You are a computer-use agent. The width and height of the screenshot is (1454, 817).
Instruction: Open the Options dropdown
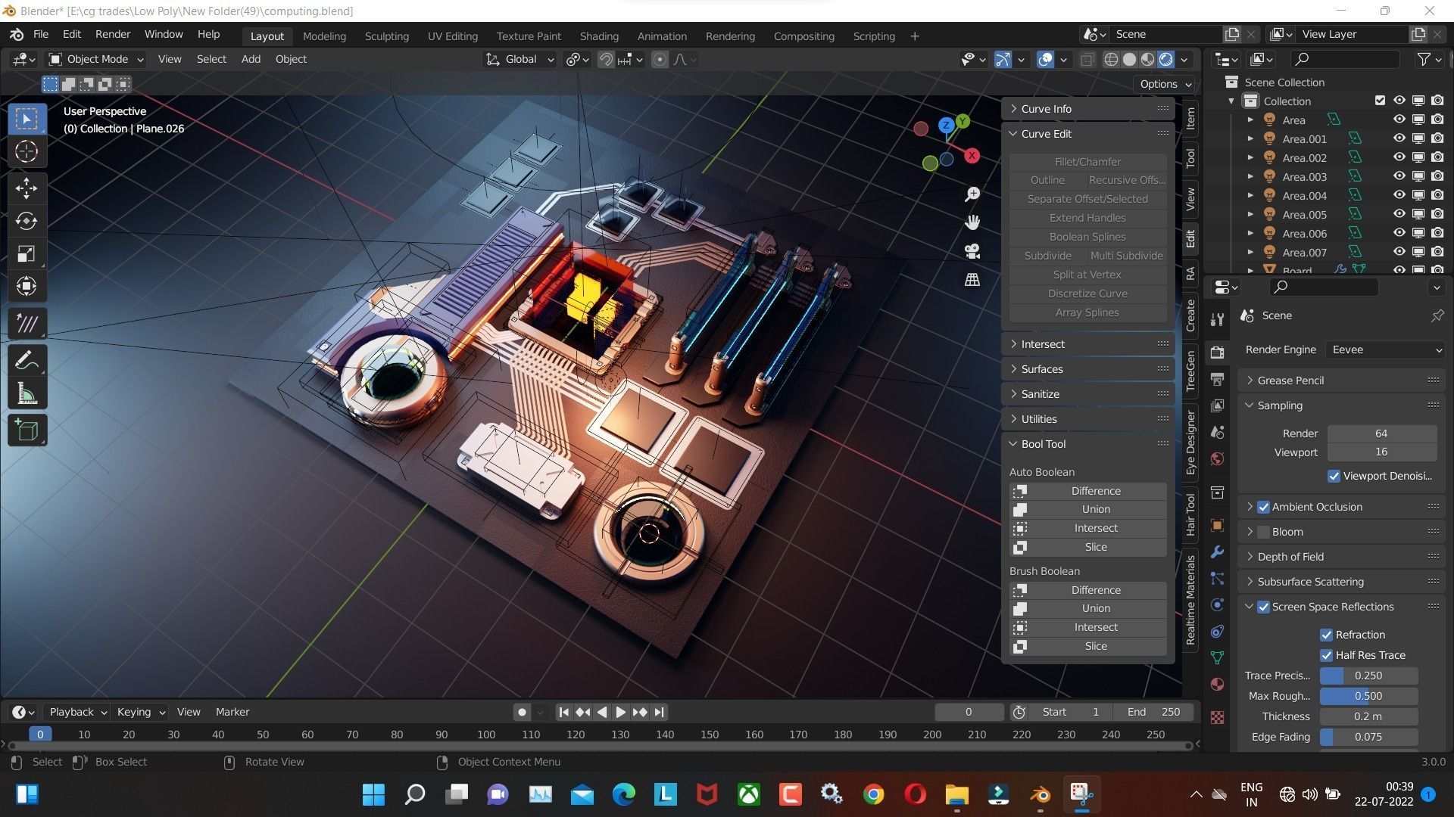pos(1165,84)
